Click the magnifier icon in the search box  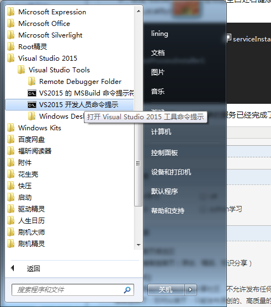(x=127, y=290)
